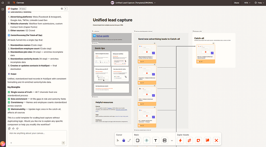Screen dimensions: 266x147
Task: Open the TikTok Zap card
Action: 147,96
